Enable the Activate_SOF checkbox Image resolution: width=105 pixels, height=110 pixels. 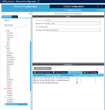37,27
